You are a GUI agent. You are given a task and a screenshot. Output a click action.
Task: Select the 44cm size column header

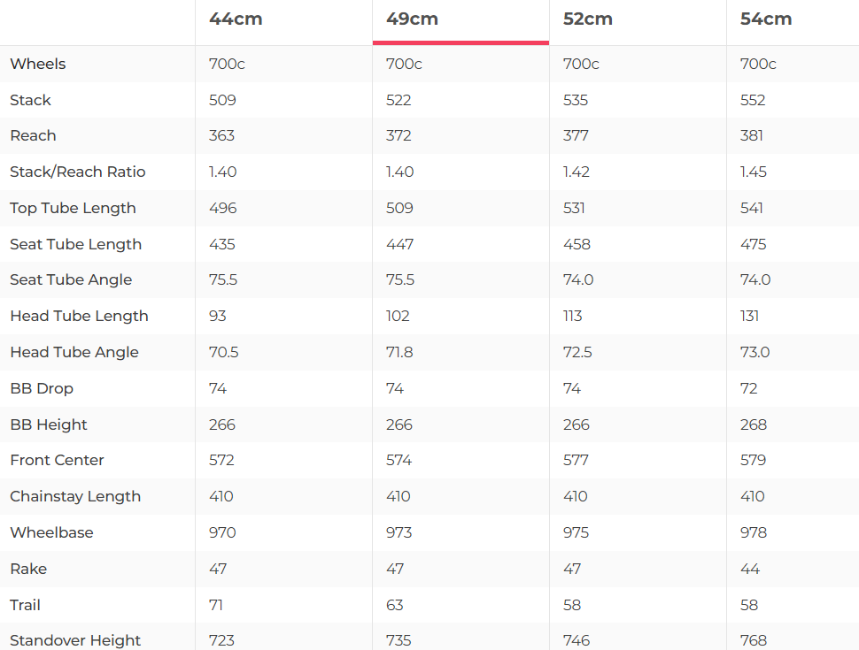(x=236, y=19)
